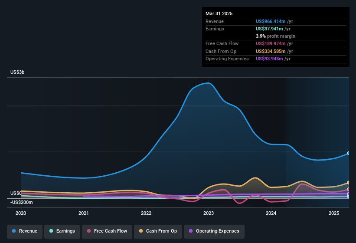The width and height of the screenshot is (356, 243).
Task: Toggle the Cash From Op legend button
Action: (158, 231)
